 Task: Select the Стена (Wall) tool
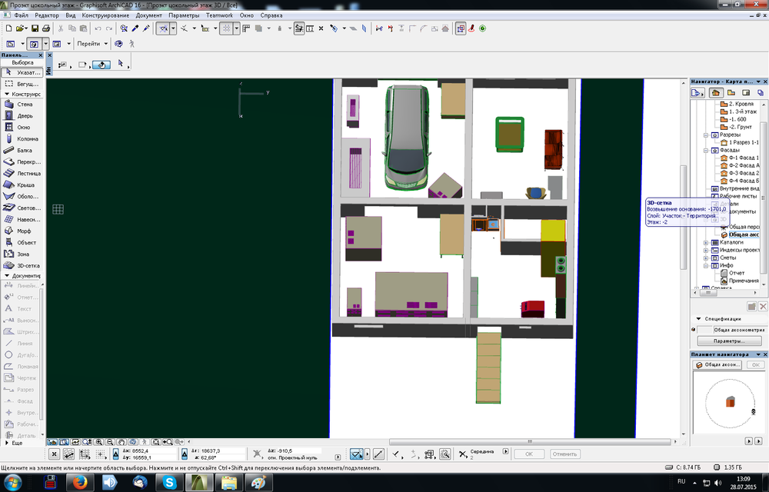coord(22,105)
